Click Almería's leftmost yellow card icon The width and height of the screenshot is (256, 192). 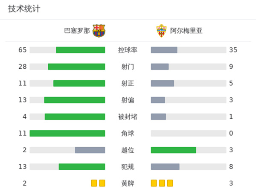point(154,183)
